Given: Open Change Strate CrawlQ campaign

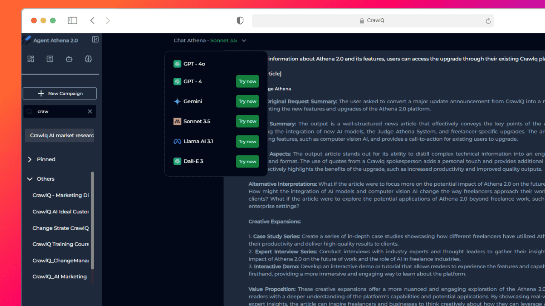Looking at the screenshot, I should (60, 228).
